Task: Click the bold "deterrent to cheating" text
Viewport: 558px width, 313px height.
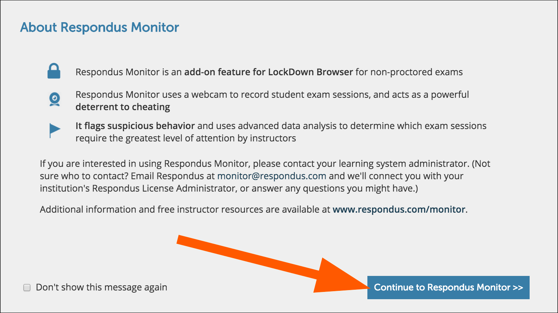Action: (x=123, y=107)
